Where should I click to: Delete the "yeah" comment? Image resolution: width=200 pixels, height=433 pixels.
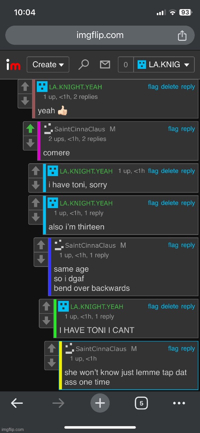pos(170,87)
